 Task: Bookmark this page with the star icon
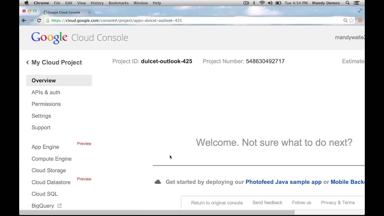tap(351, 20)
